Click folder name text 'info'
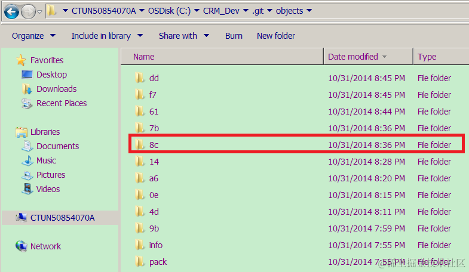Screen dimensions: 469x272 [x=156, y=245]
